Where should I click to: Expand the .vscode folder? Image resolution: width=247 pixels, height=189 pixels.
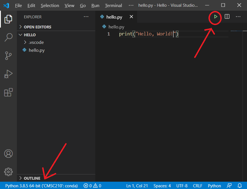coord(56,42)
